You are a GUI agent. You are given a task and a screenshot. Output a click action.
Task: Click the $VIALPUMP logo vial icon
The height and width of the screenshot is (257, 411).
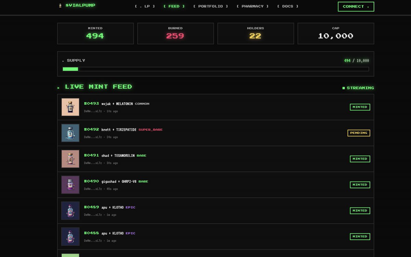pyautogui.click(x=60, y=5)
